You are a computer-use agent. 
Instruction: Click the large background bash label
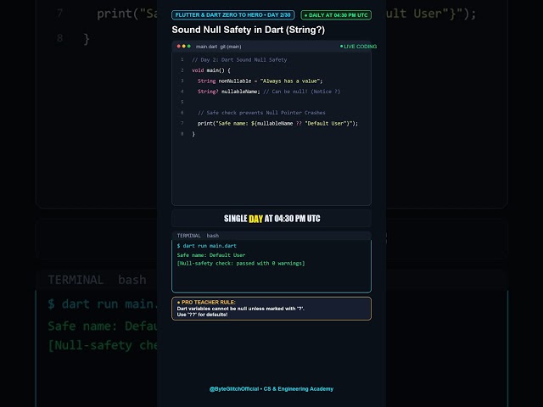[132, 280]
